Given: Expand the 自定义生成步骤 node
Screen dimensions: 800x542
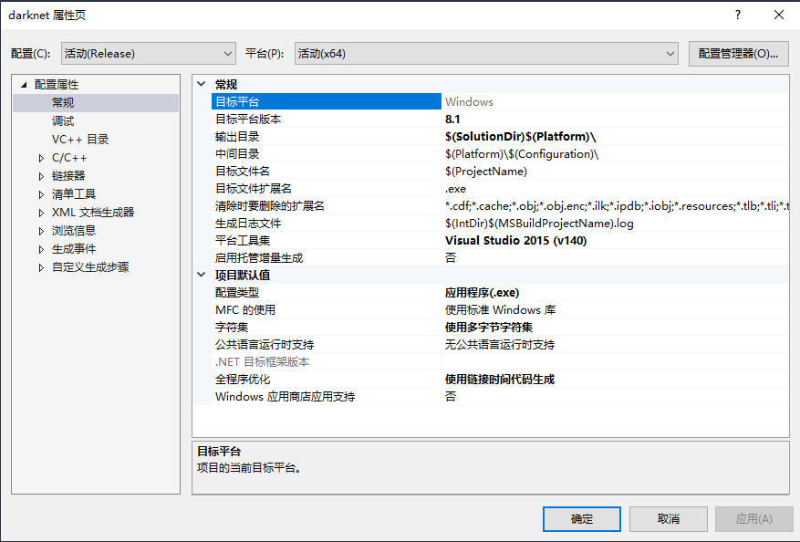Looking at the screenshot, I should point(40,266).
